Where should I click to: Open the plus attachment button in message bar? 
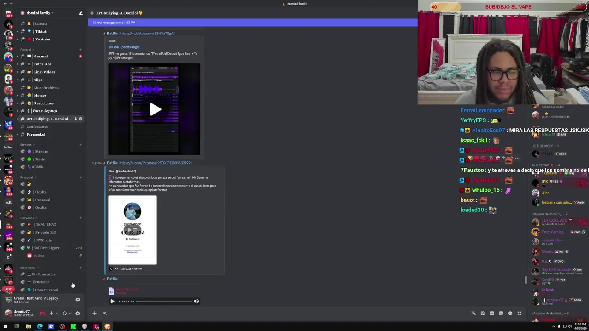[94, 314]
